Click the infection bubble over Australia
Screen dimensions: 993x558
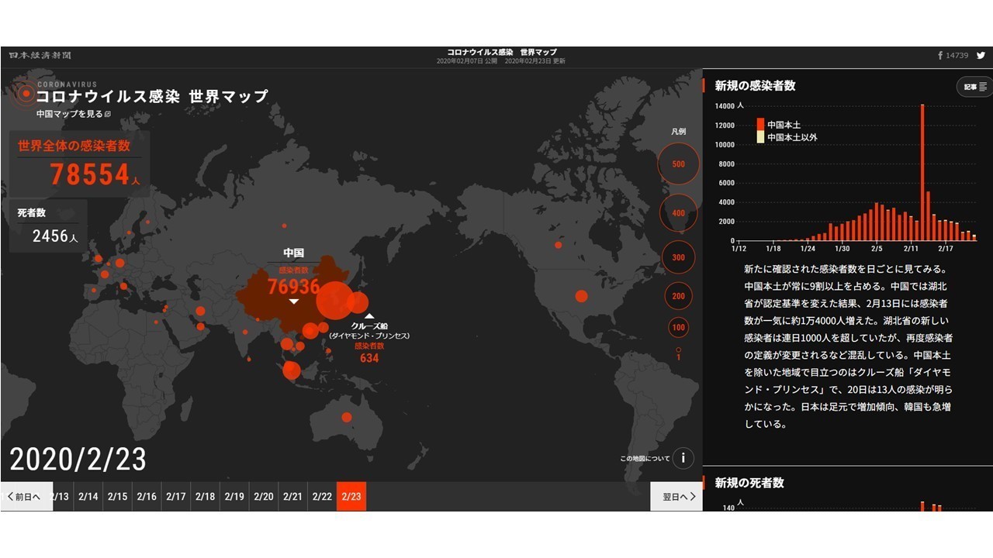coord(347,417)
